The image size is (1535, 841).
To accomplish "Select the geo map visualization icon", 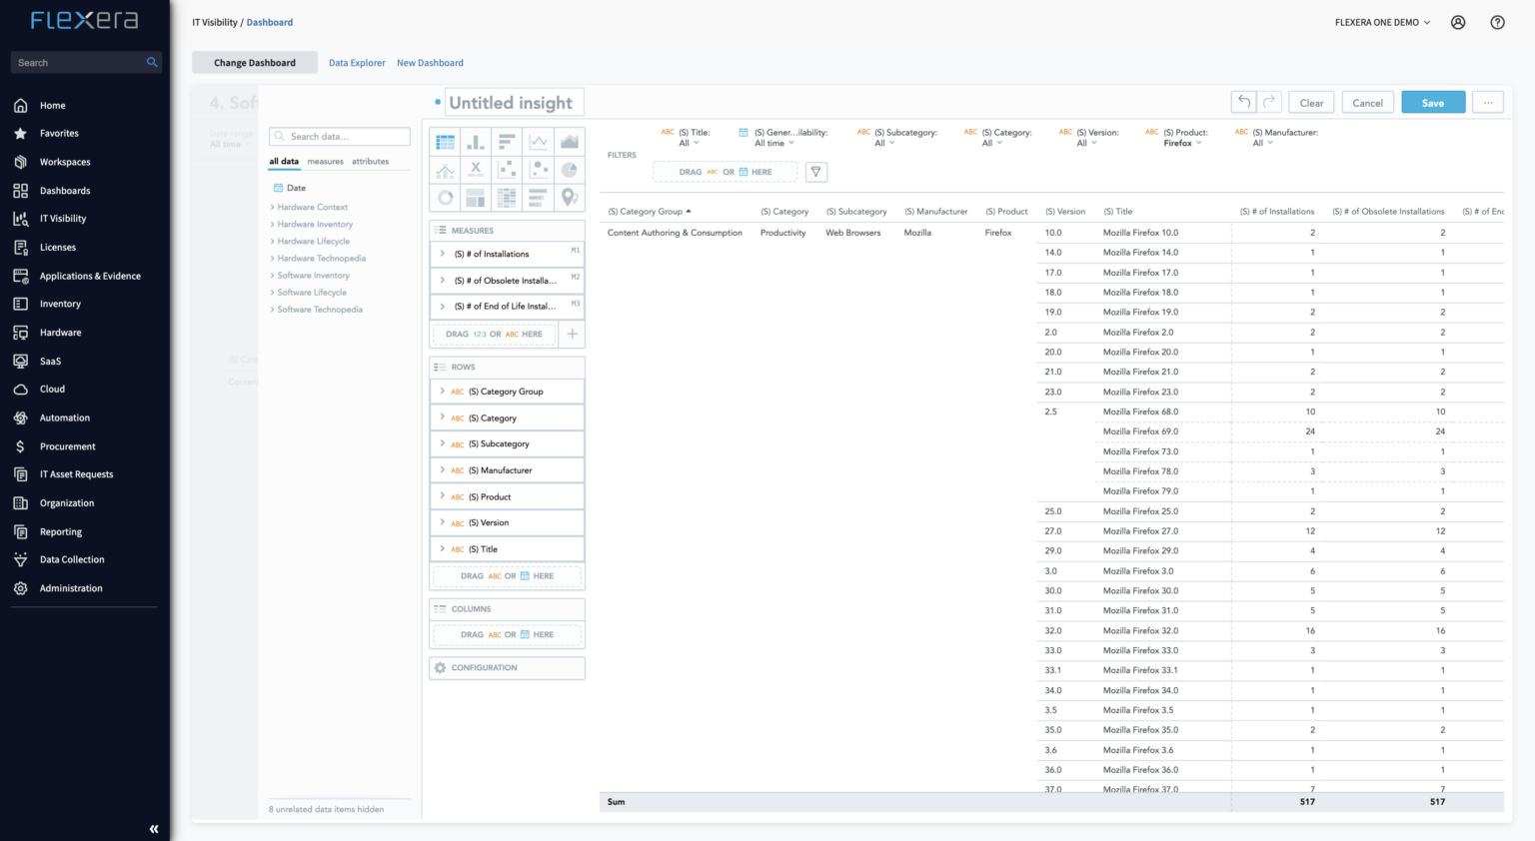I will (x=570, y=197).
